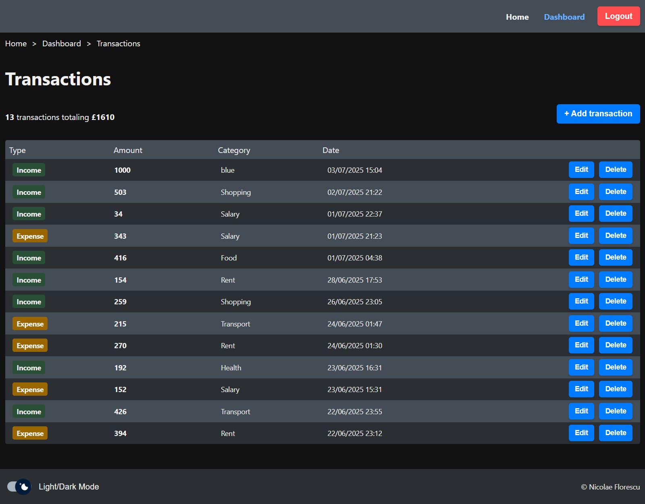Edit the 215 Transport expense
Screen dimensions: 645x504
(x=581, y=323)
